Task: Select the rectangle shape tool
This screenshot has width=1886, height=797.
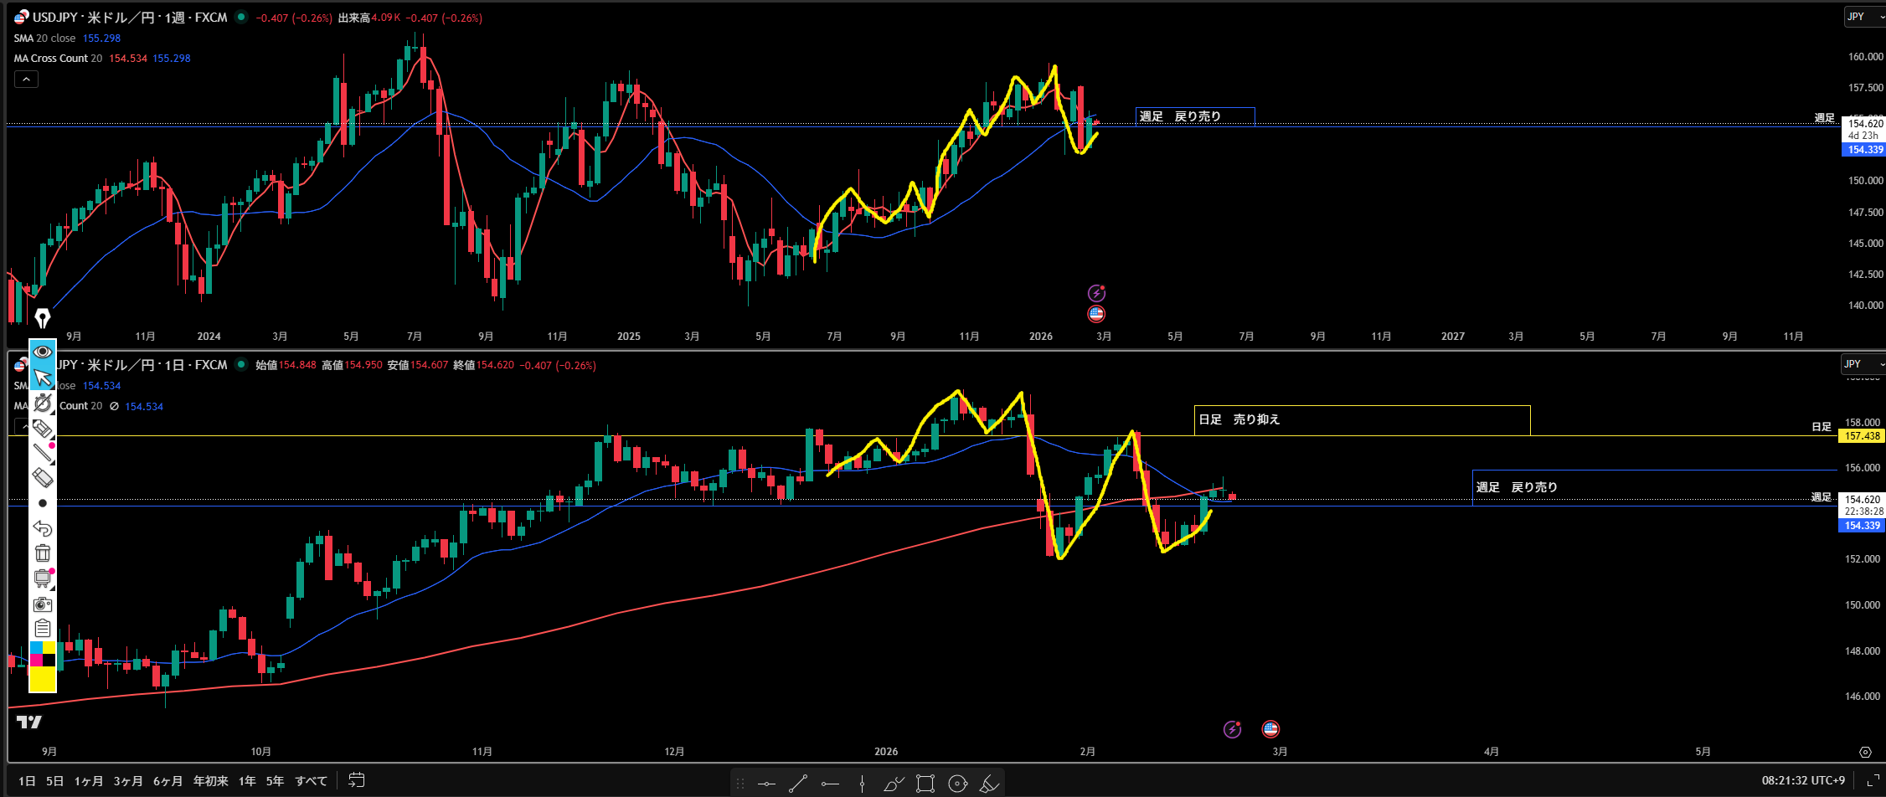Action: pos(925,784)
